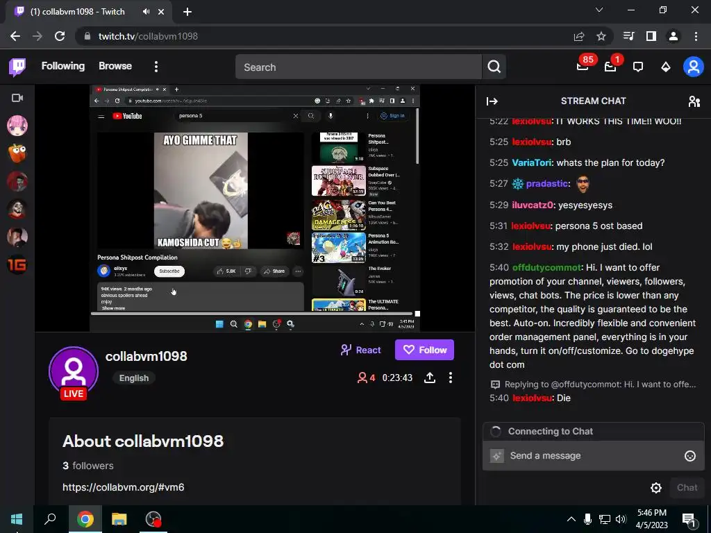Open the orange creature channel avatar in sidebar
This screenshot has width=711, height=533.
coord(17,153)
